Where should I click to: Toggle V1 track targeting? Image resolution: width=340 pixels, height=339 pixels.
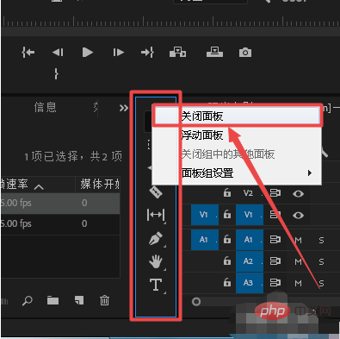click(250, 215)
